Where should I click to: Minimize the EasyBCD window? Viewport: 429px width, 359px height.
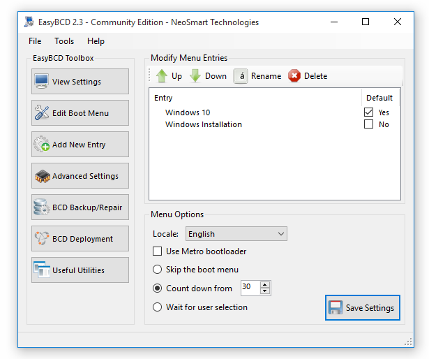[x=334, y=22]
